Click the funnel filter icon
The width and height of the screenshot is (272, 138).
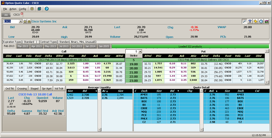(x=250, y=21)
